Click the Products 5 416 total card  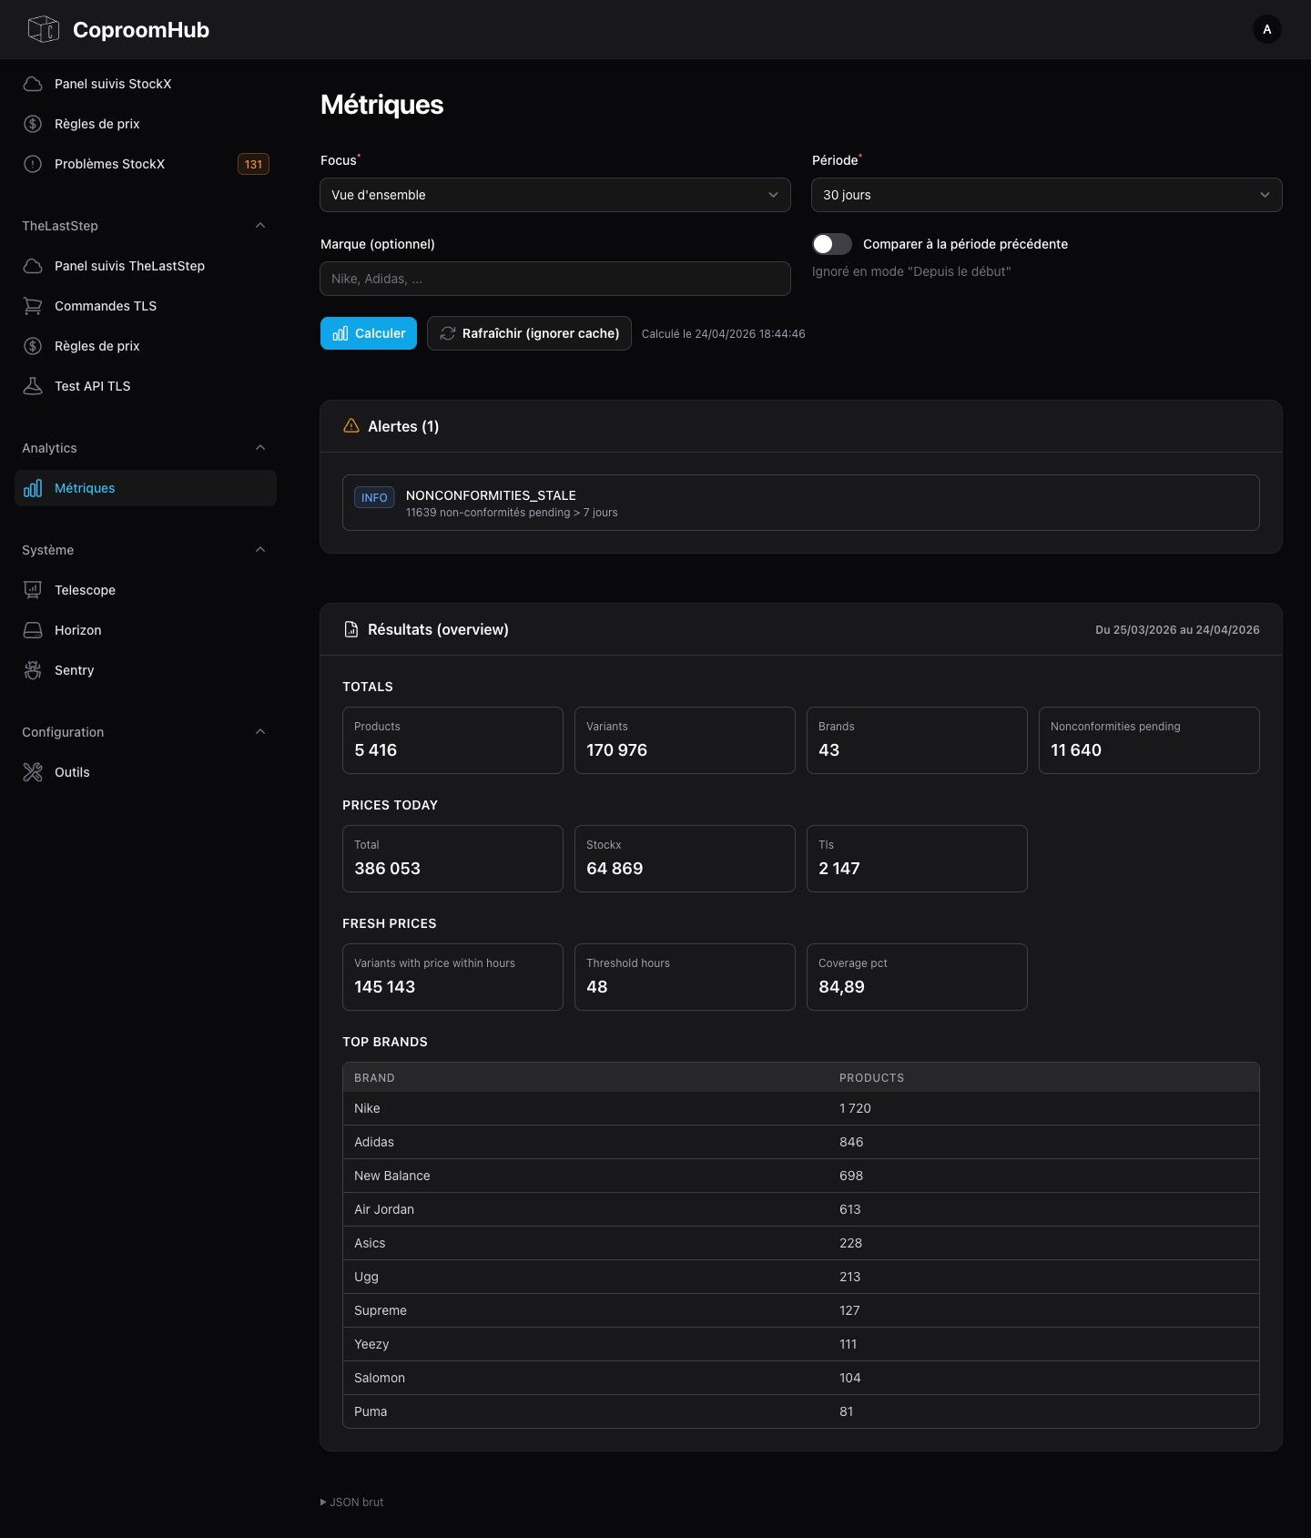(x=452, y=740)
